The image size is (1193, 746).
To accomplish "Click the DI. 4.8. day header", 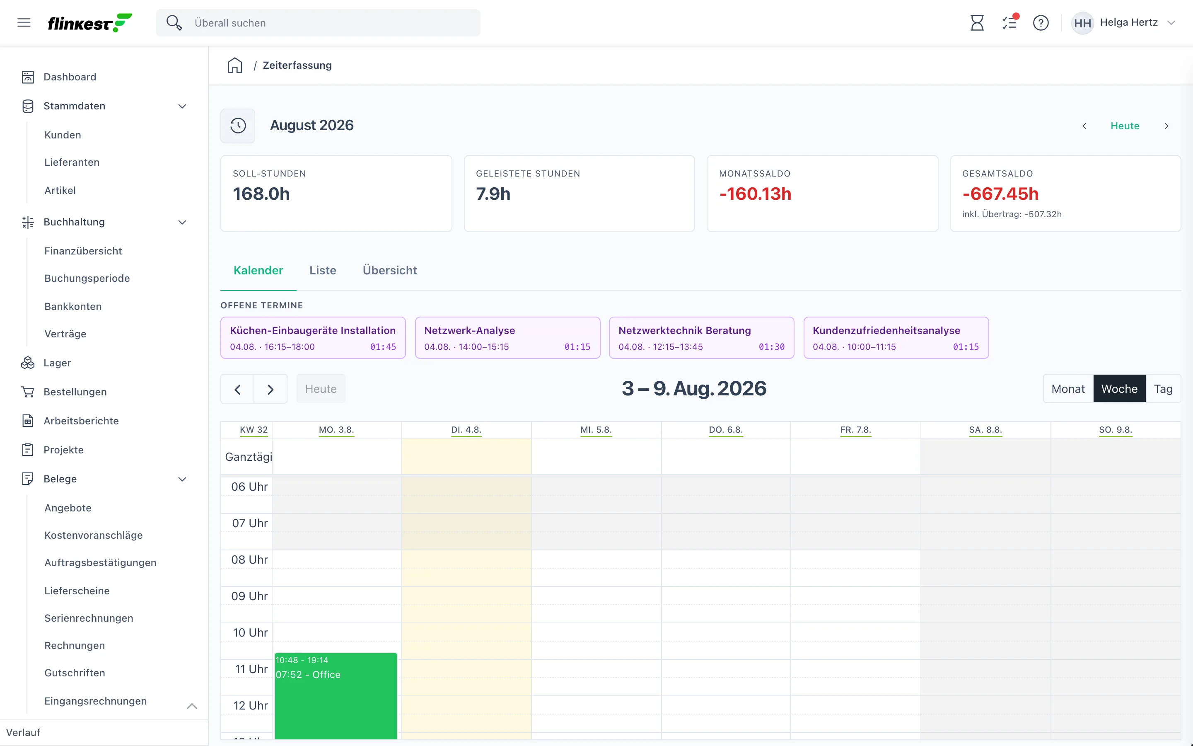I will [x=466, y=430].
